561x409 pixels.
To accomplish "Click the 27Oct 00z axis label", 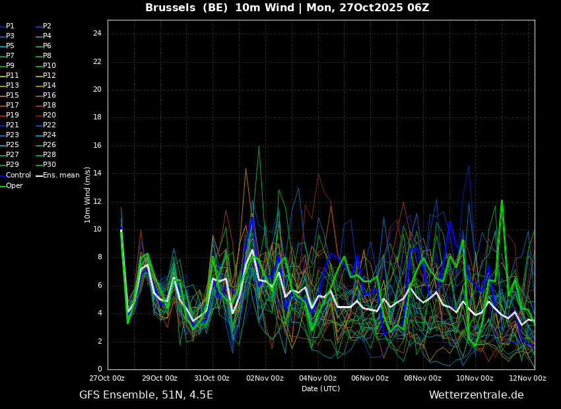I will 107,378.
